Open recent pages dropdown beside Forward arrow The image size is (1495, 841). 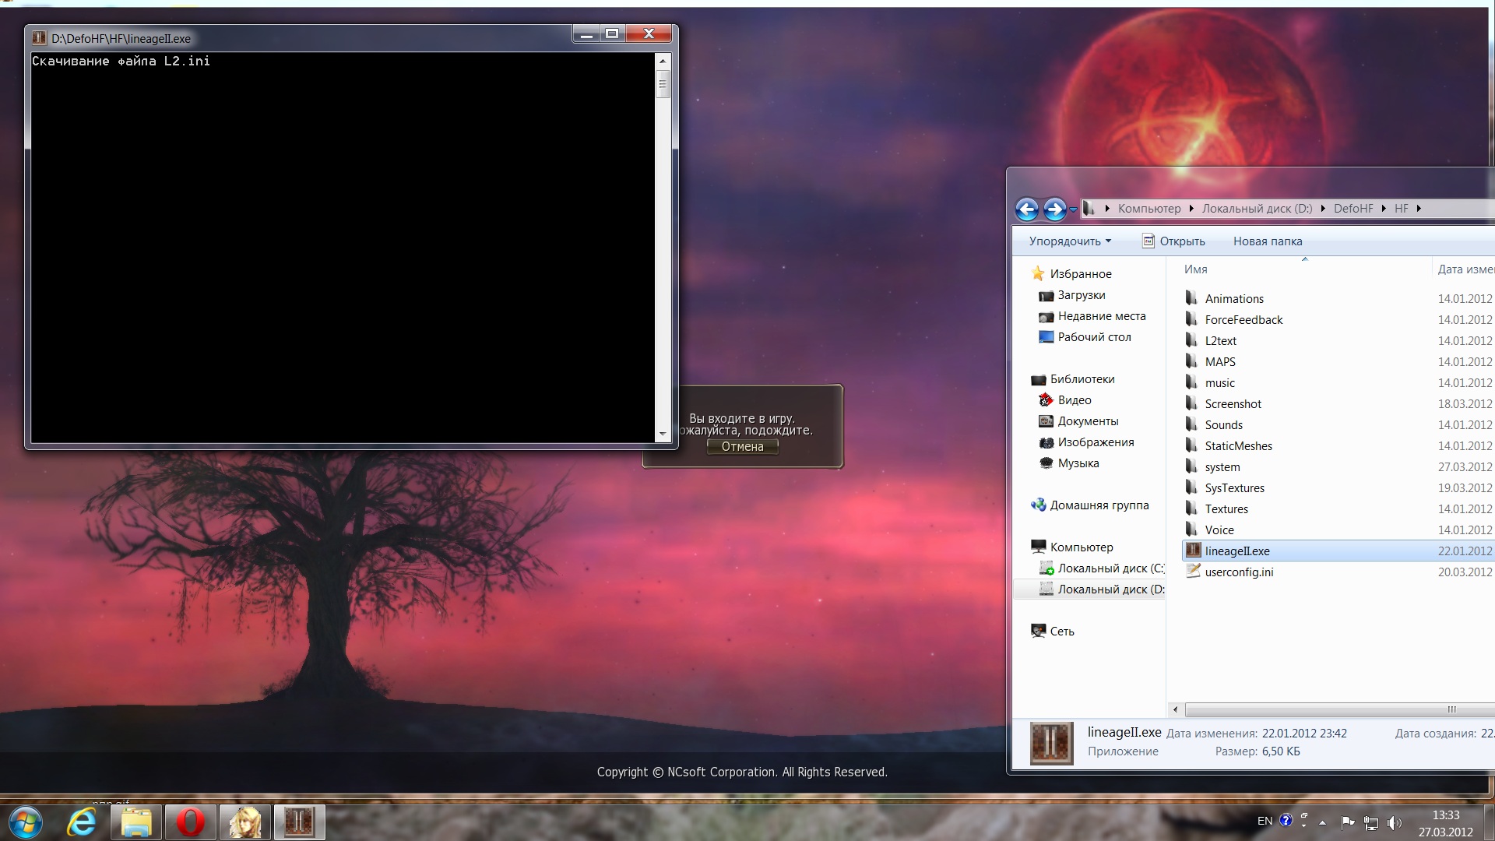(1073, 209)
